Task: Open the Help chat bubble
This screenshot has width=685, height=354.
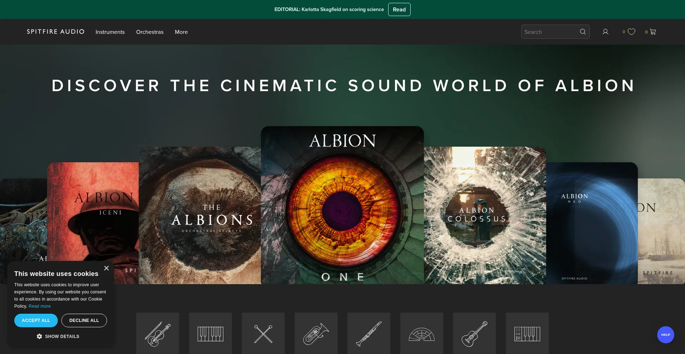Action: (666, 335)
